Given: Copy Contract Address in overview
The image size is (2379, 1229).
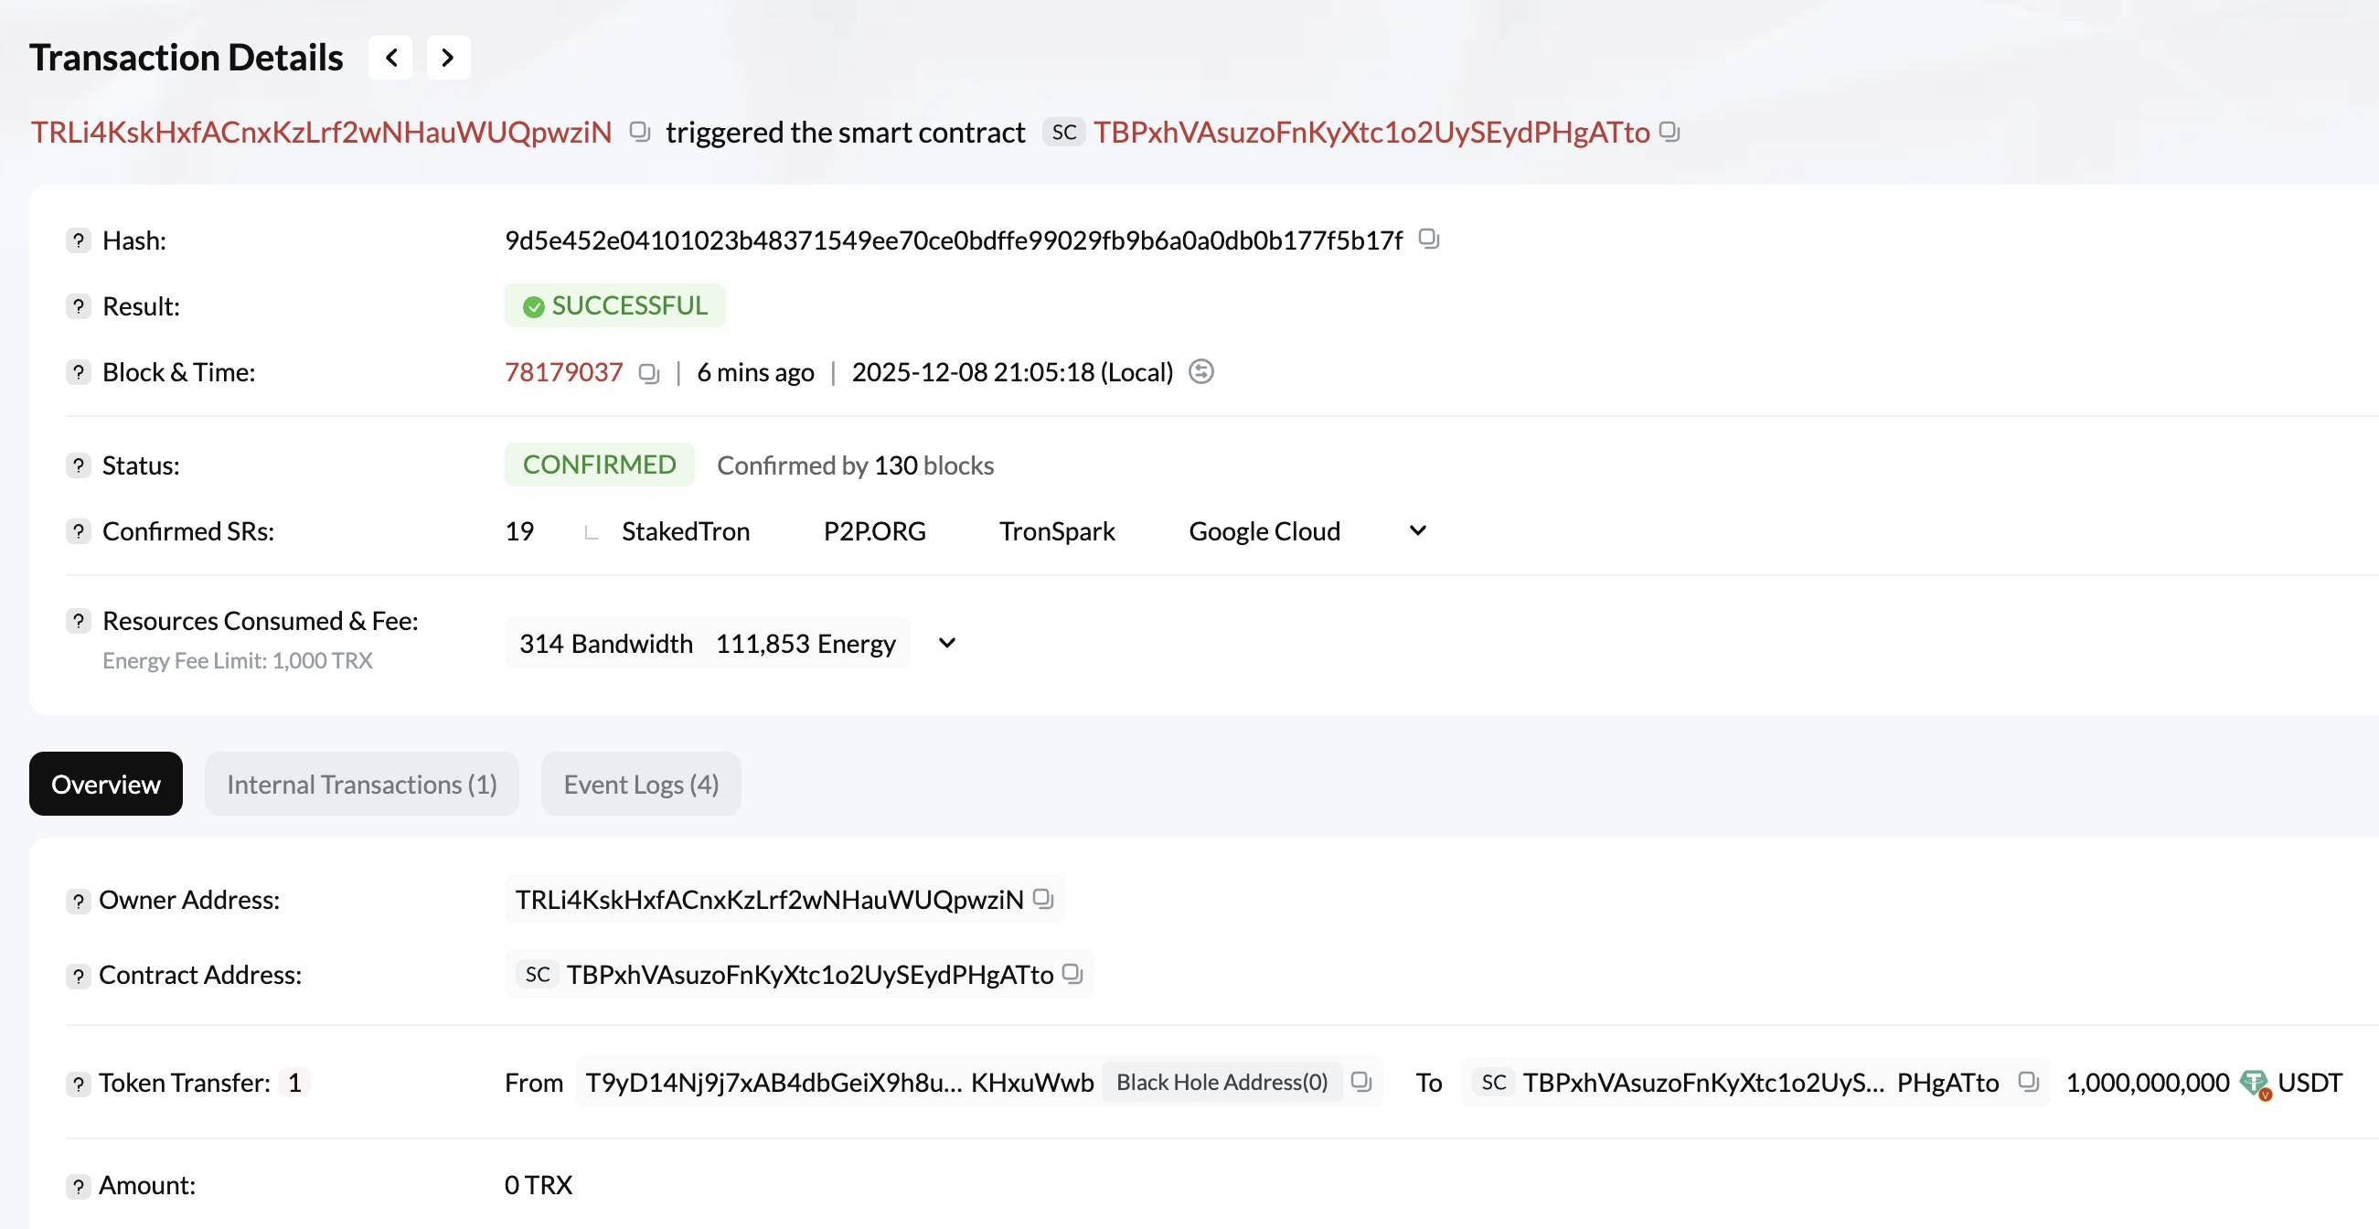Looking at the screenshot, I should tap(1072, 973).
